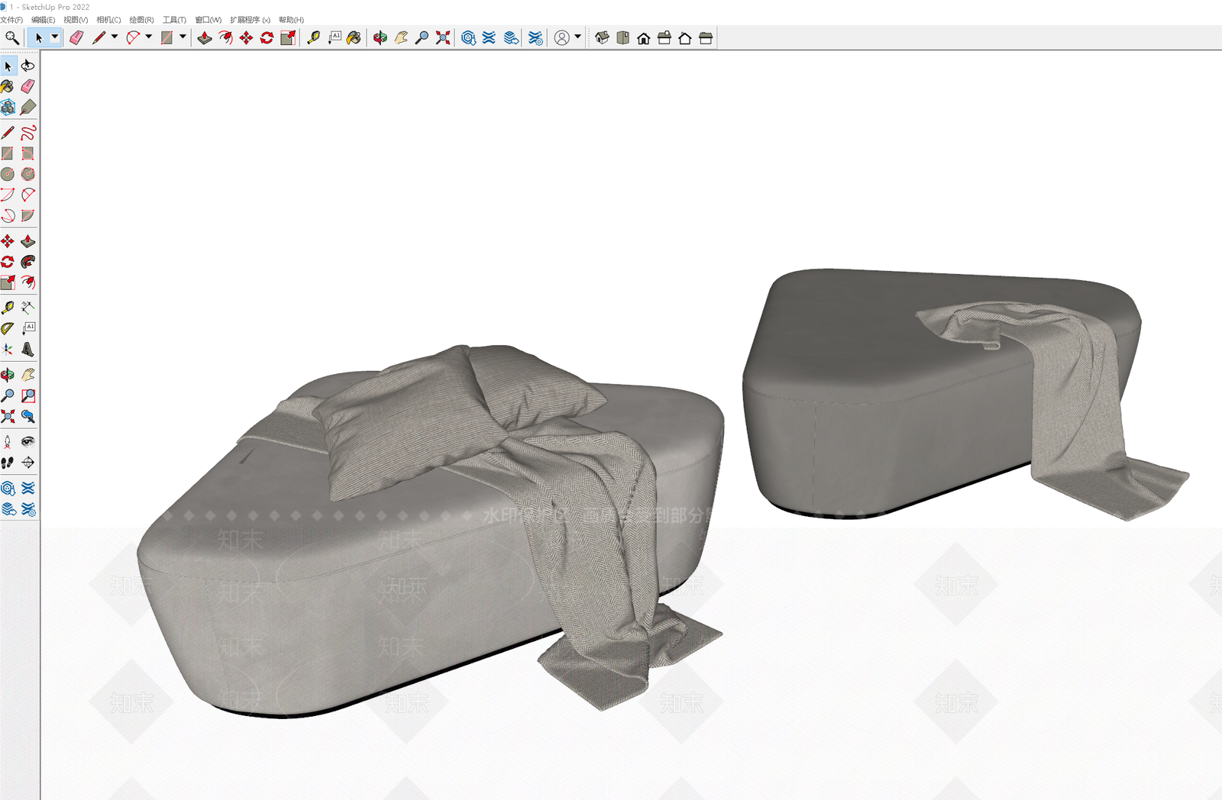Viewport: 1222px width, 800px height.
Task: Switch to Left view
Action: point(706,37)
